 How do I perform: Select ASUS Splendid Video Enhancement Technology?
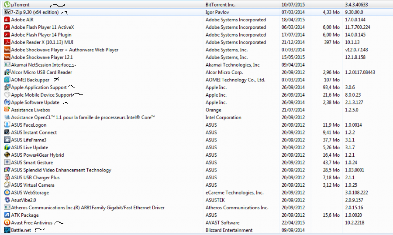click(x=61, y=170)
